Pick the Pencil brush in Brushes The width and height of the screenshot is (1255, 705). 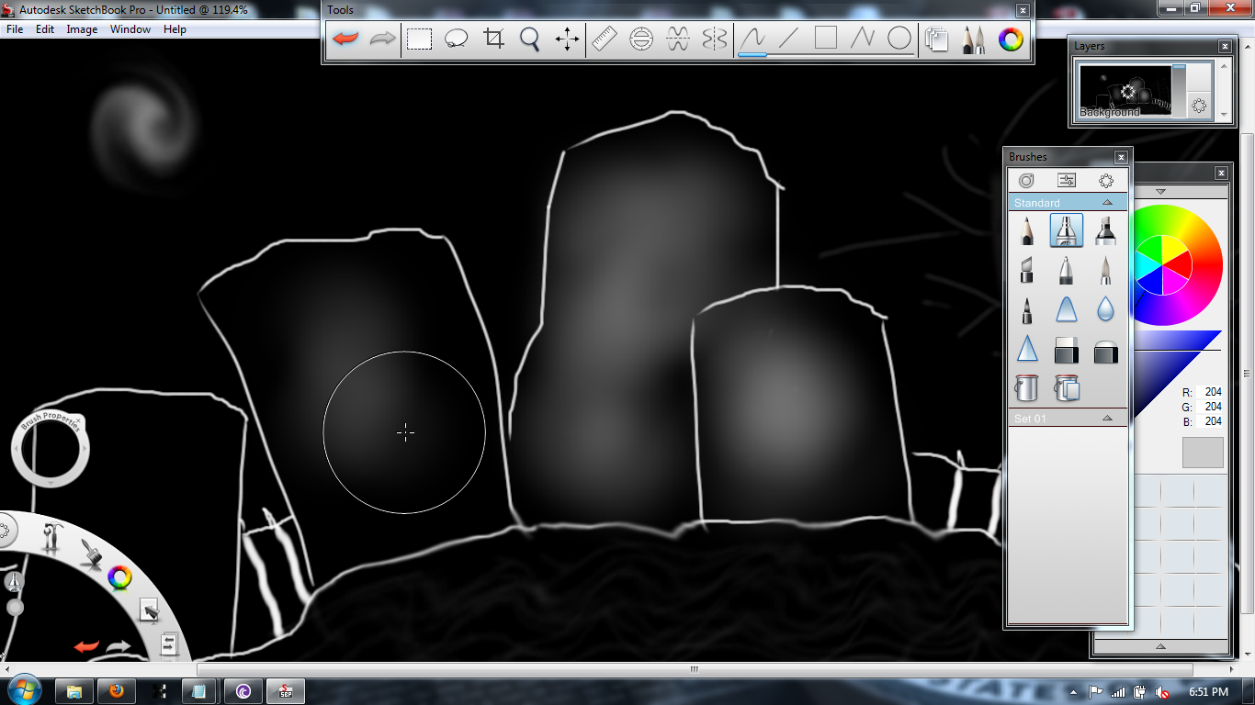point(1027,230)
